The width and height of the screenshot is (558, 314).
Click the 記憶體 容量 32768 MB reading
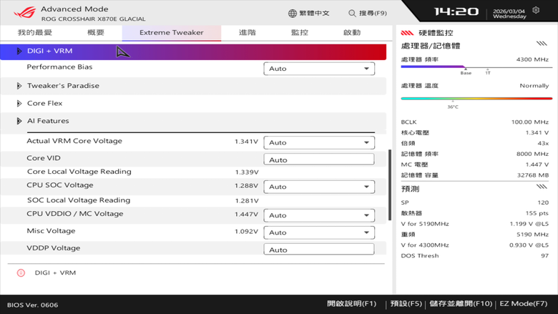click(x=475, y=175)
